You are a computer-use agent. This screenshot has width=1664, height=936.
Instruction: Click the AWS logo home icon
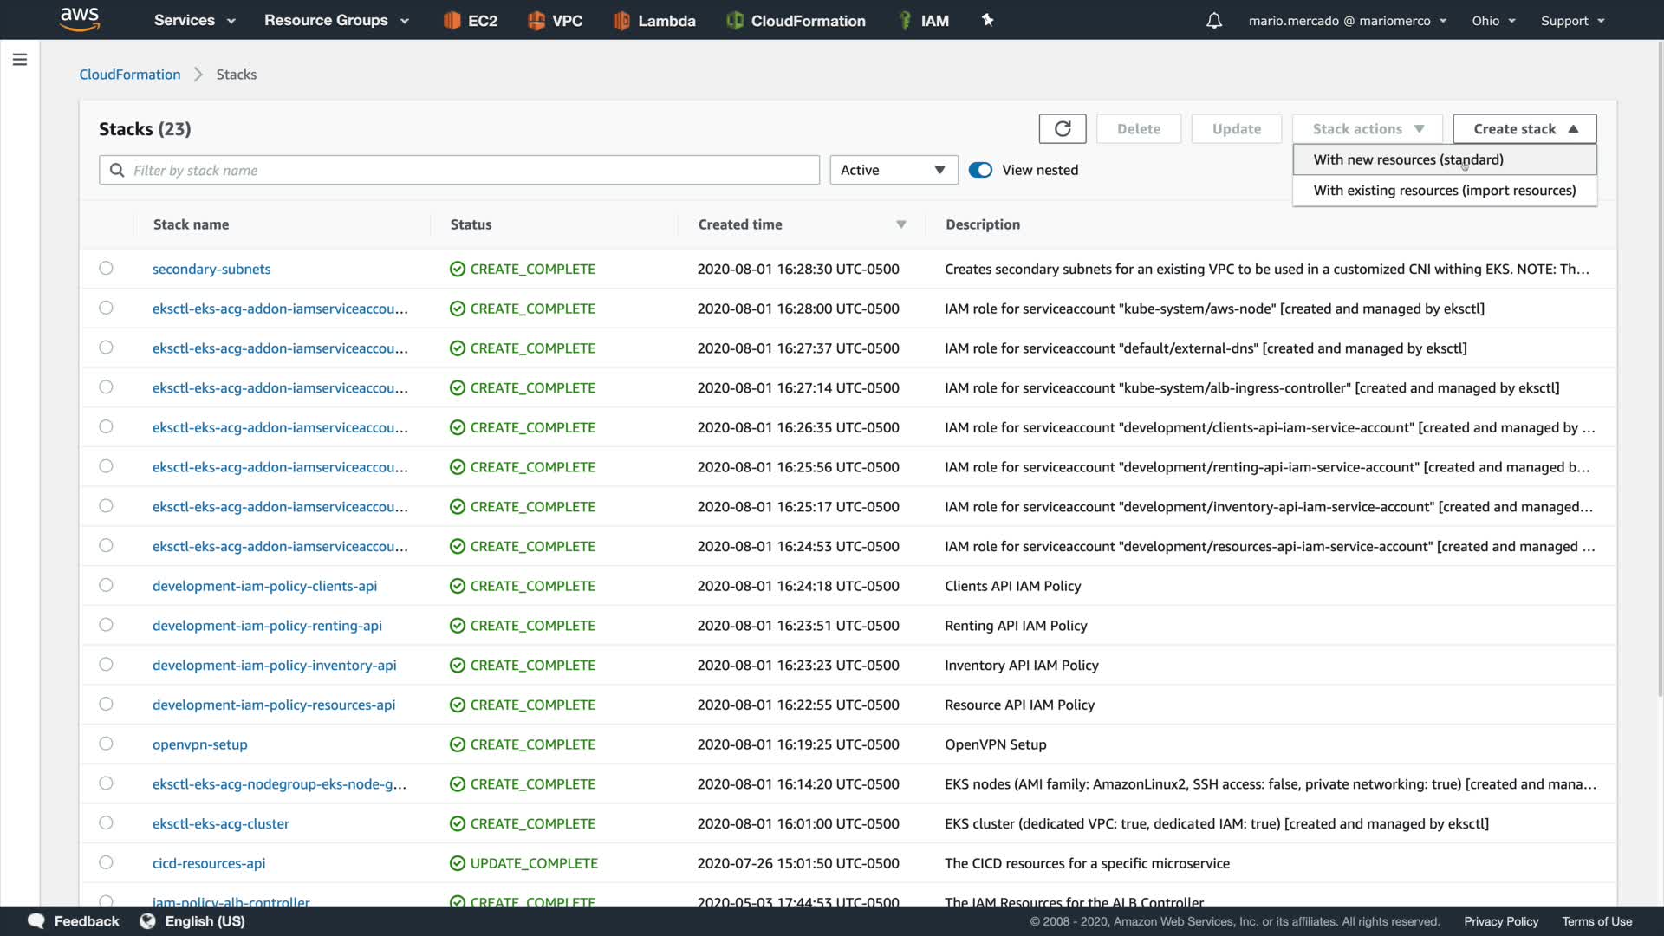coord(80,19)
